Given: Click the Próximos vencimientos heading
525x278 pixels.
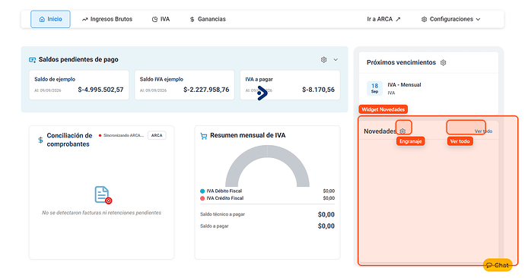Looking at the screenshot, I should tap(401, 62).
